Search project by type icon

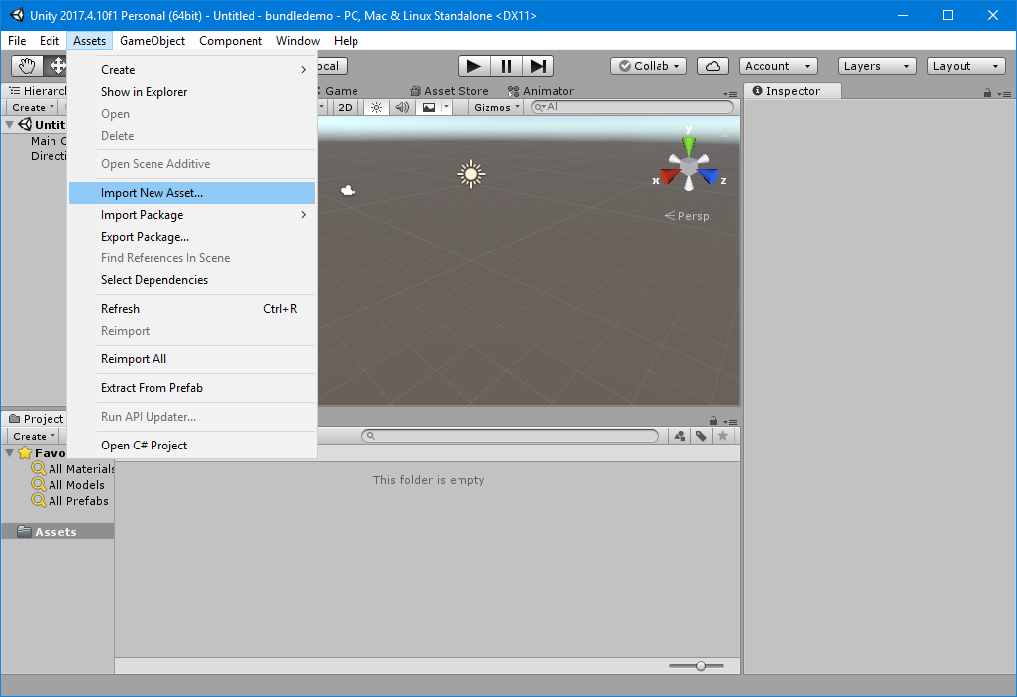679,436
